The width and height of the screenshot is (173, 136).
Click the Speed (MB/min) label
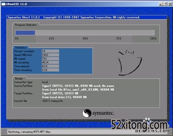coord(23,55)
